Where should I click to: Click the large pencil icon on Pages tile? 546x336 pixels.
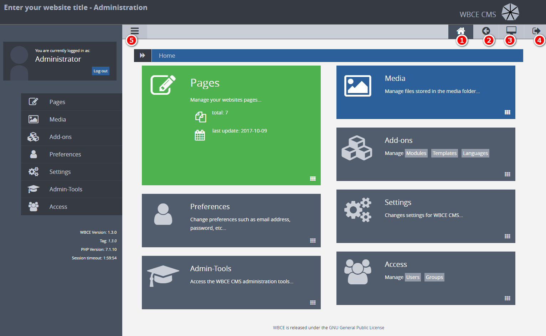(x=163, y=85)
